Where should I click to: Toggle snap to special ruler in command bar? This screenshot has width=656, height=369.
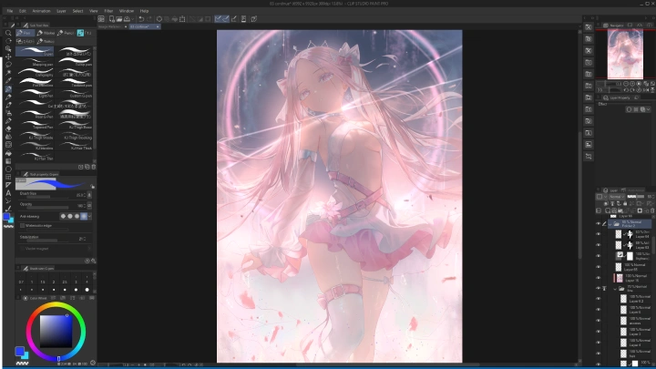click(x=226, y=19)
